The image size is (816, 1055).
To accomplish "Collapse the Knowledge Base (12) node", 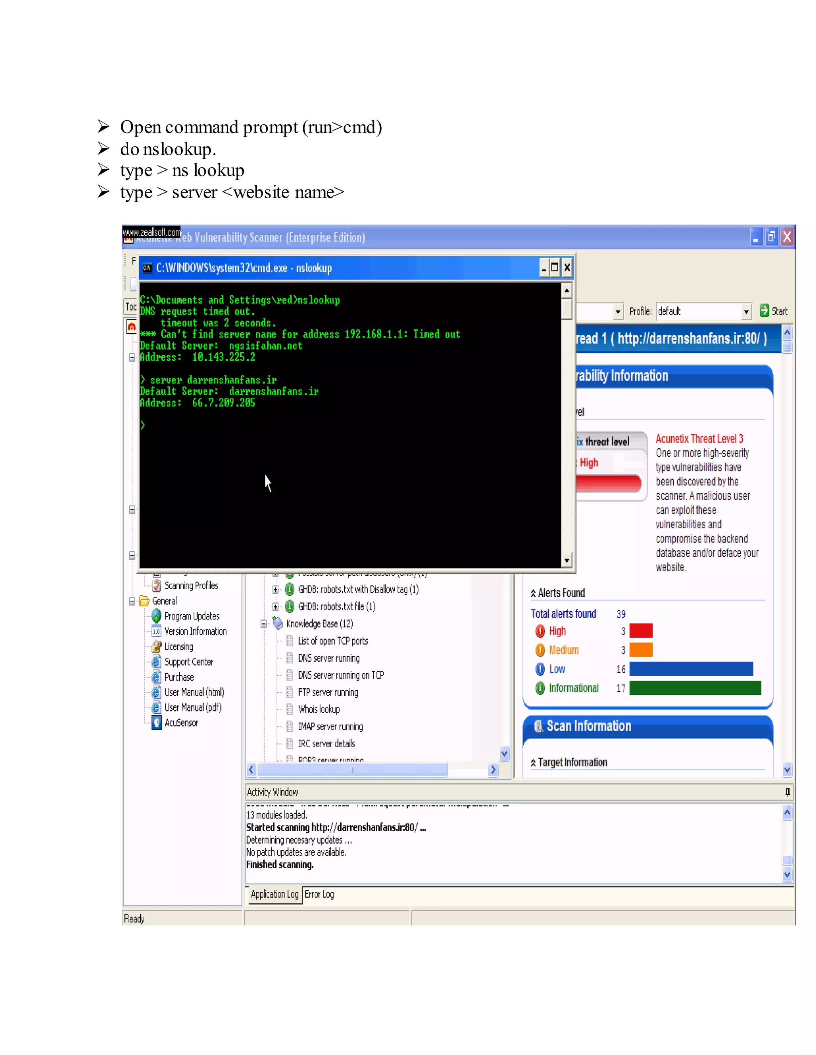I will click(263, 623).
